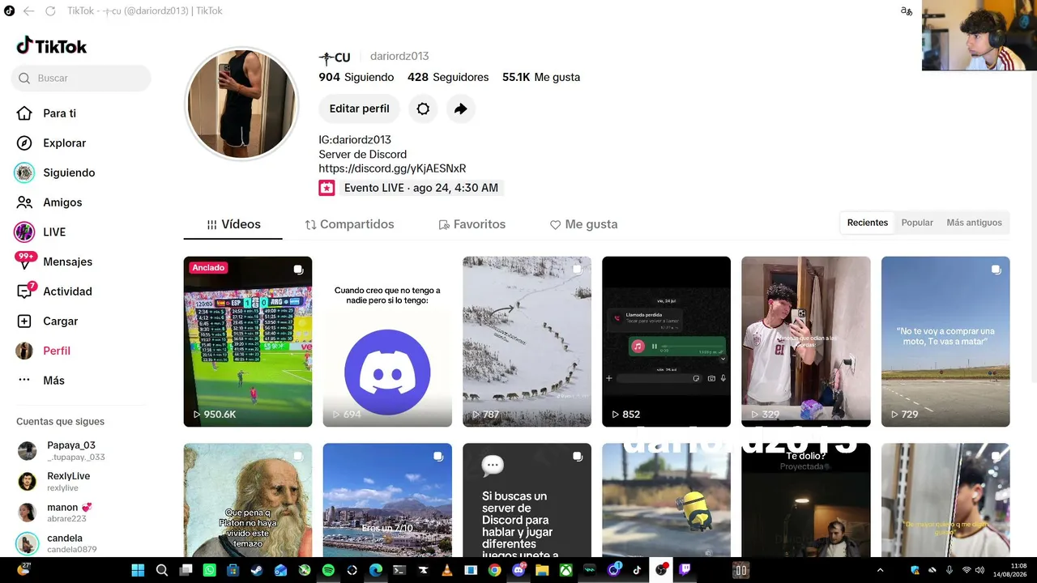Open the Minion video thumbnail
Viewport: 1037px width, 583px height.
[666, 500]
